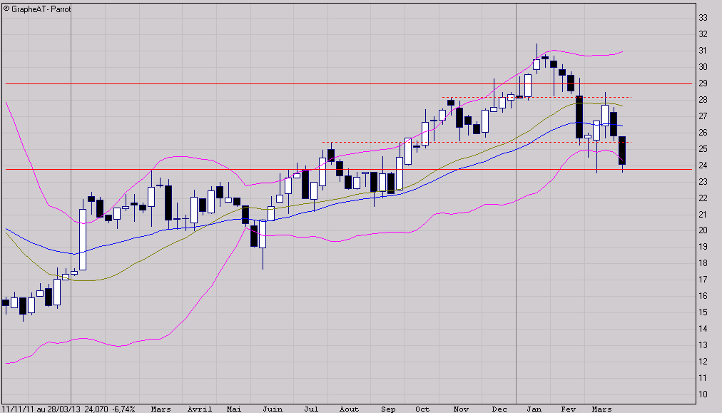Click the Sep month label
This screenshot has width=722, height=413.
pos(388,409)
